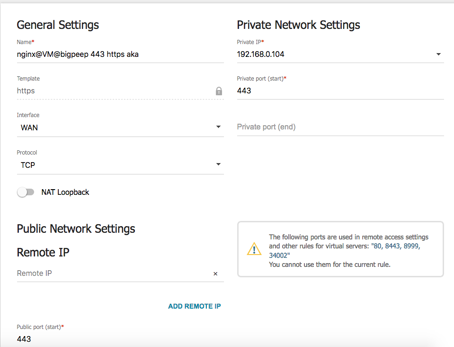Click the locked https Template field
The width and height of the screenshot is (454, 347).
coord(114,91)
